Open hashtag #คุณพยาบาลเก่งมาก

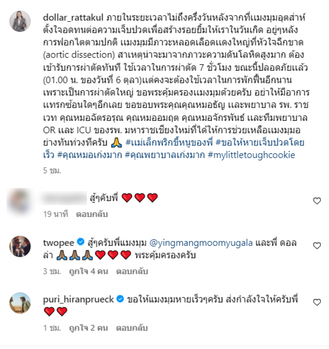point(165,155)
